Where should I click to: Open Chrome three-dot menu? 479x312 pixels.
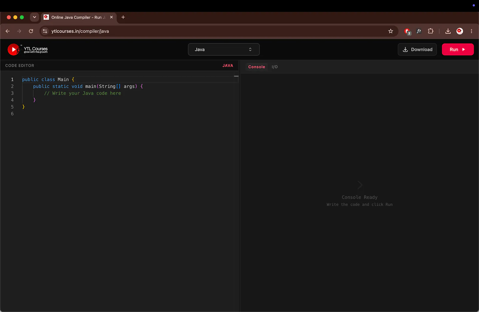click(472, 31)
